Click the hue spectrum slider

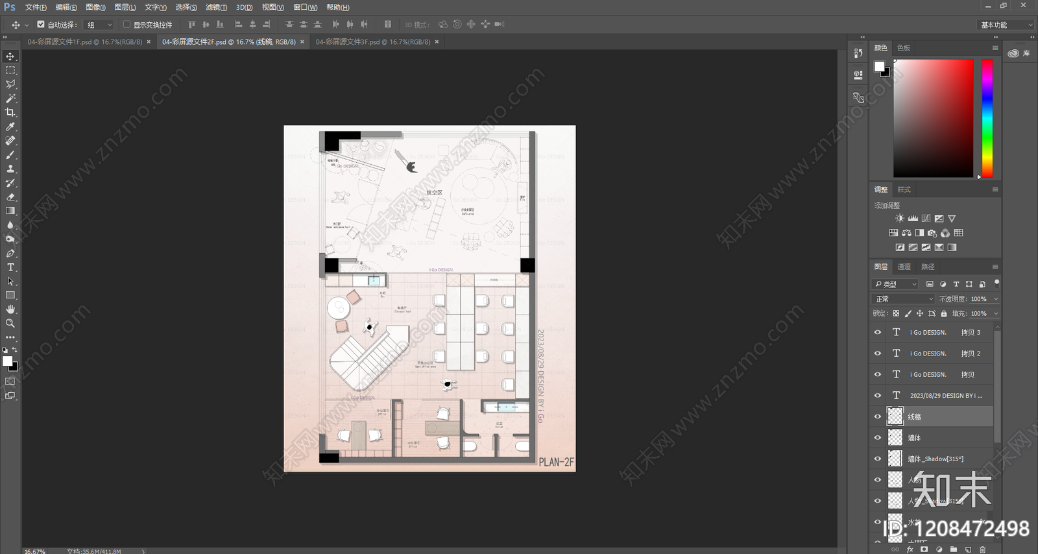[x=987, y=118]
